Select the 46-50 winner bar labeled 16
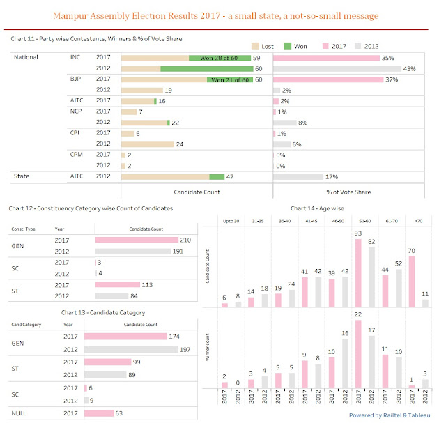Screen dimensions: 446x423 point(345,364)
